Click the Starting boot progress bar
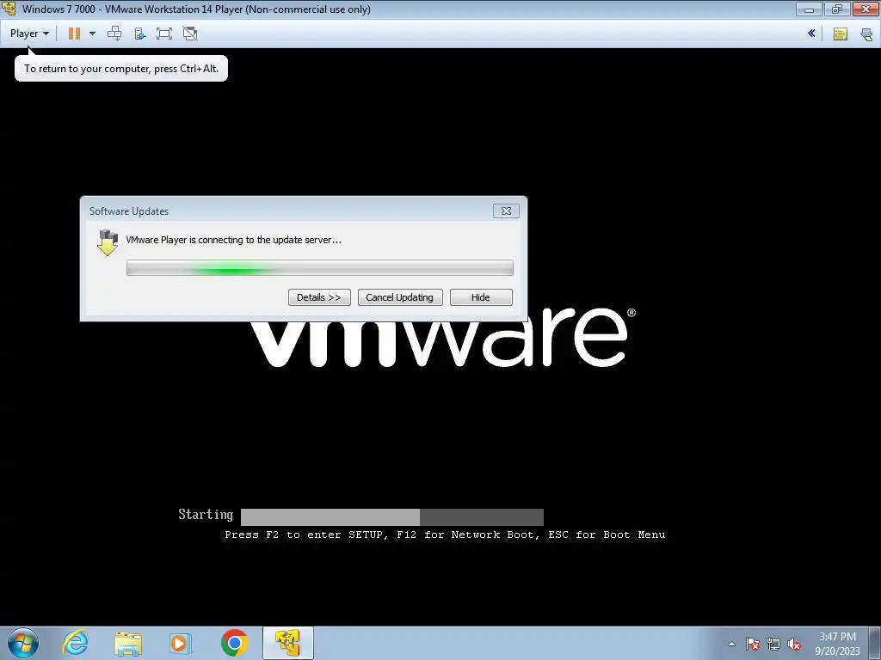 392,516
